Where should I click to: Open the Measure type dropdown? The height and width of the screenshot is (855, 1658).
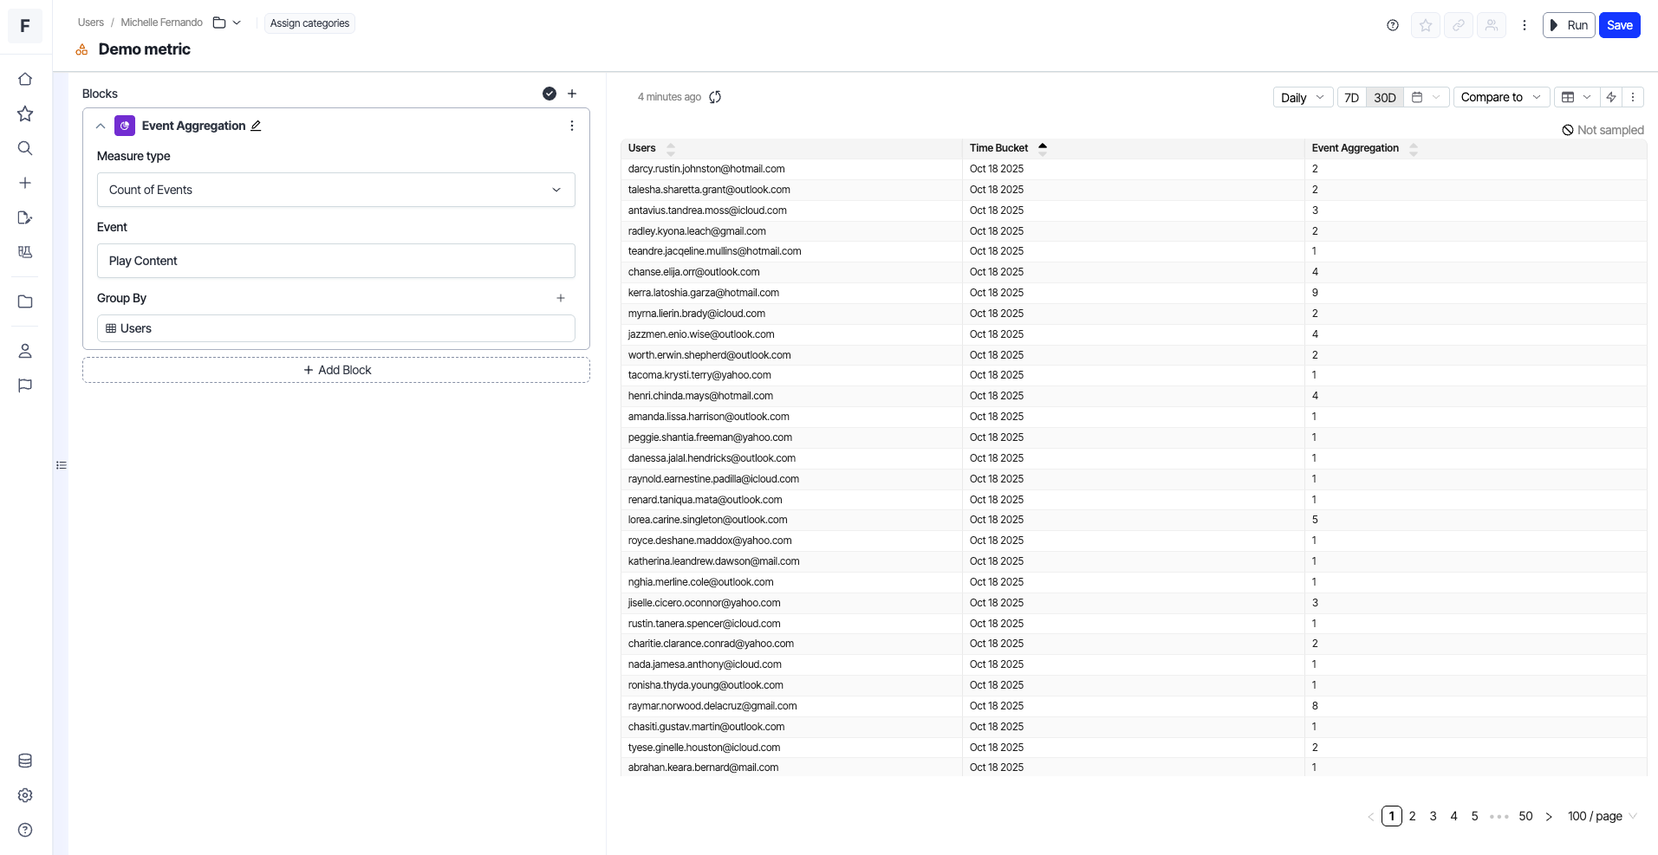tap(335, 190)
